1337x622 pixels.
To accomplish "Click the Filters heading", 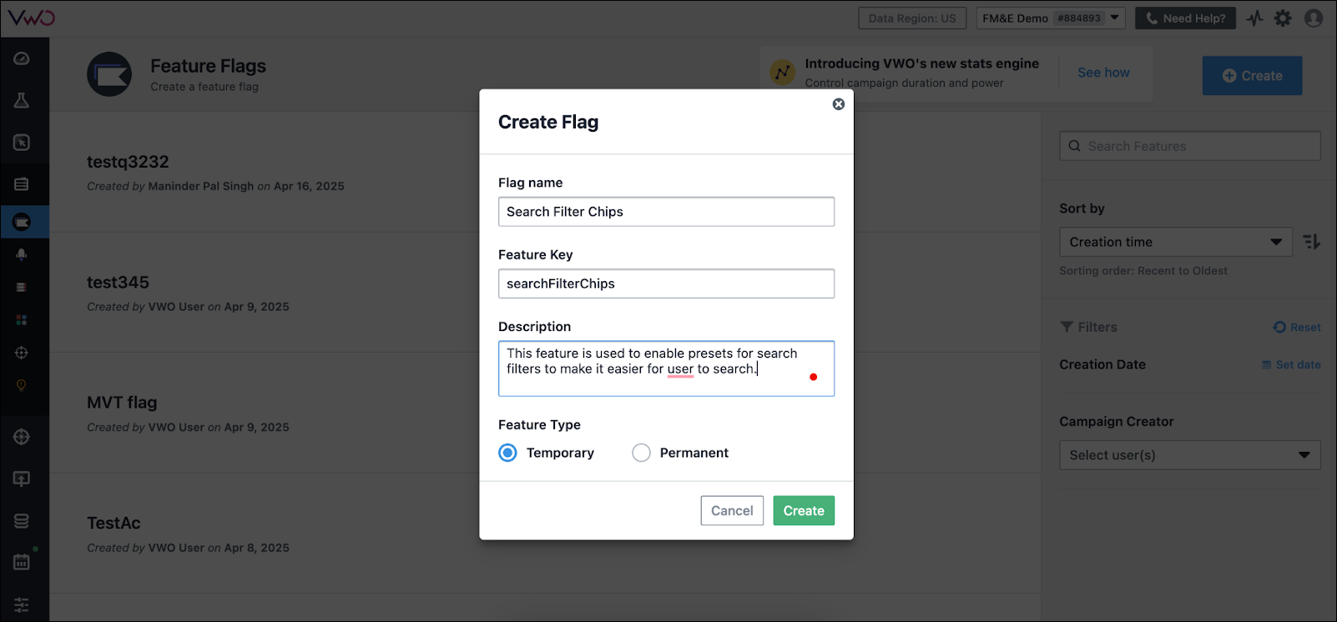I will [x=1097, y=328].
